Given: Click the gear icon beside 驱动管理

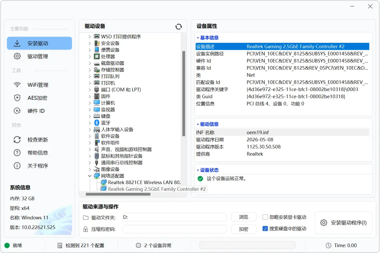Looking at the screenshot, I should [17, 56].
